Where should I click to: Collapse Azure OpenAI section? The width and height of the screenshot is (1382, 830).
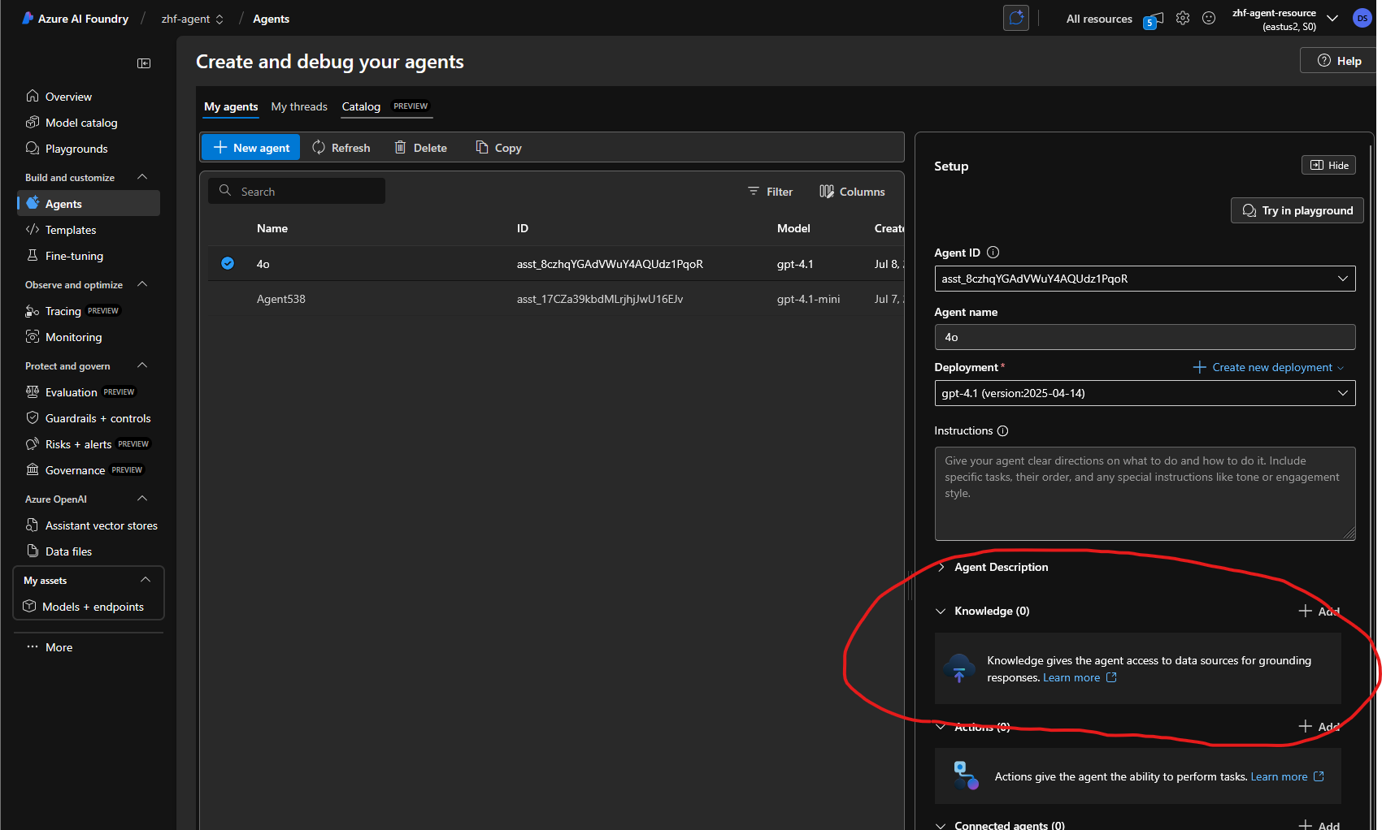pyautogui.click(x=142, y=499)
